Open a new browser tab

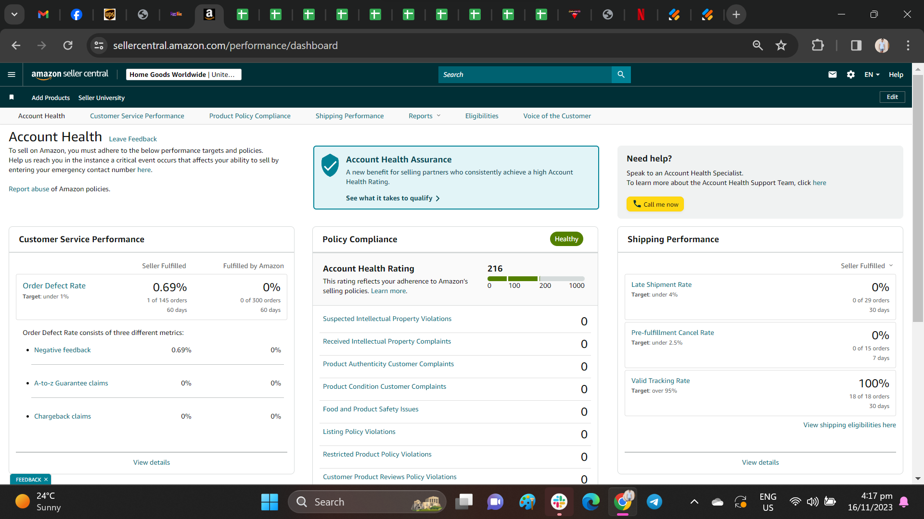[x=736, y=14]
